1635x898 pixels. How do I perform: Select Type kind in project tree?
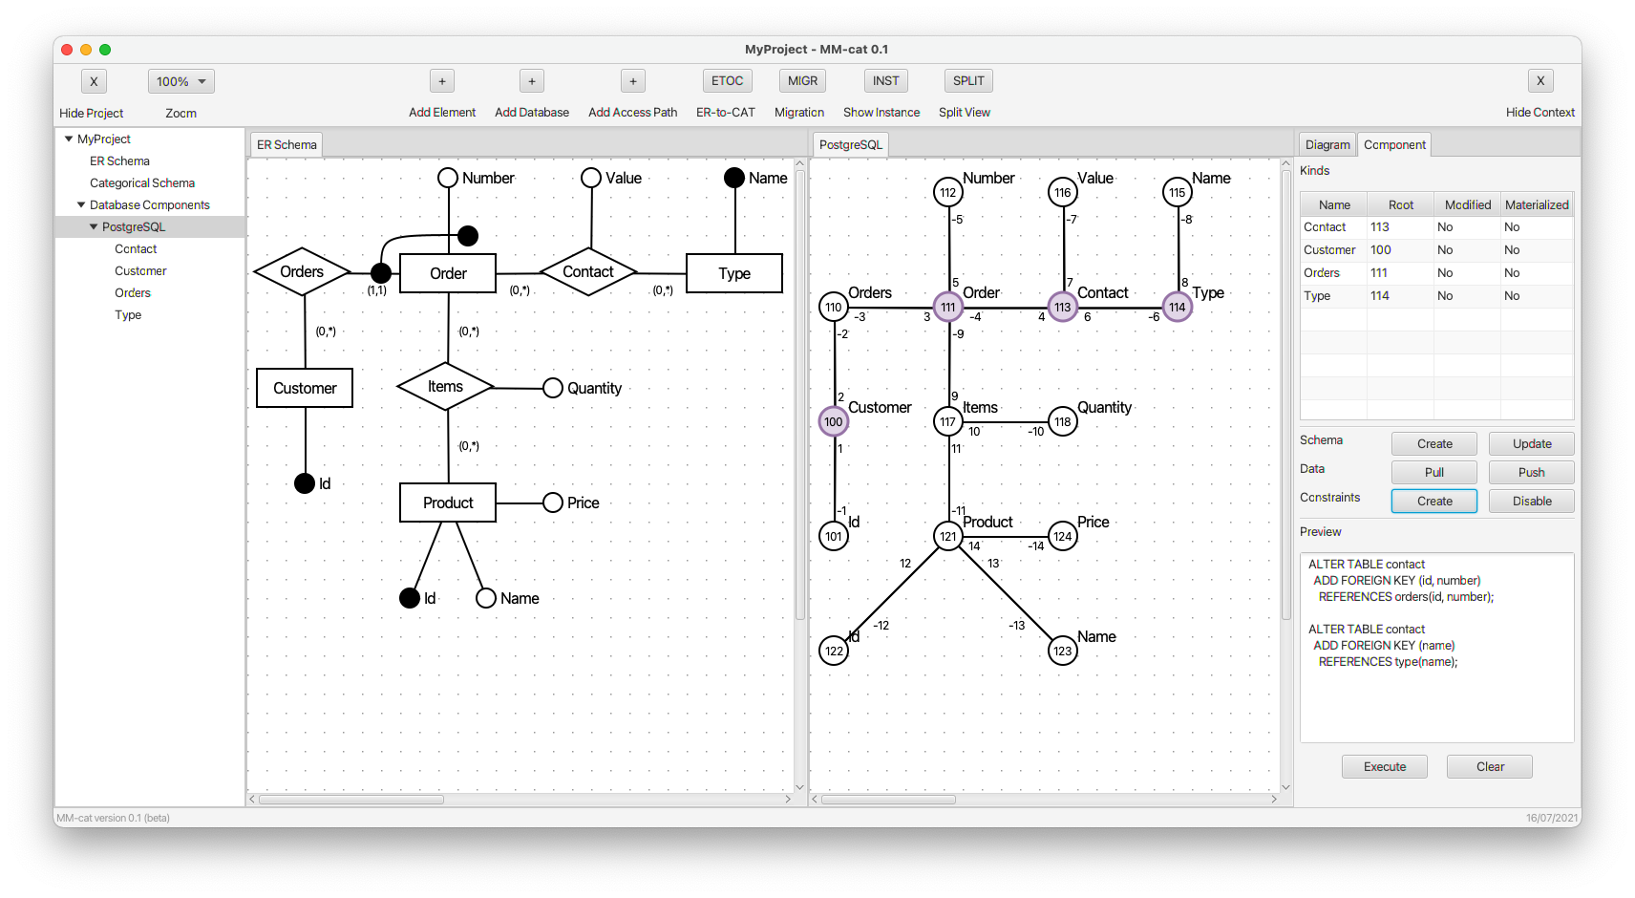click(128, 314)
